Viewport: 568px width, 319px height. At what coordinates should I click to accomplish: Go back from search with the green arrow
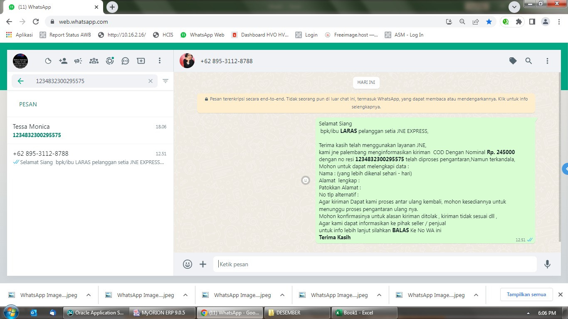click(x=21, y=81)
